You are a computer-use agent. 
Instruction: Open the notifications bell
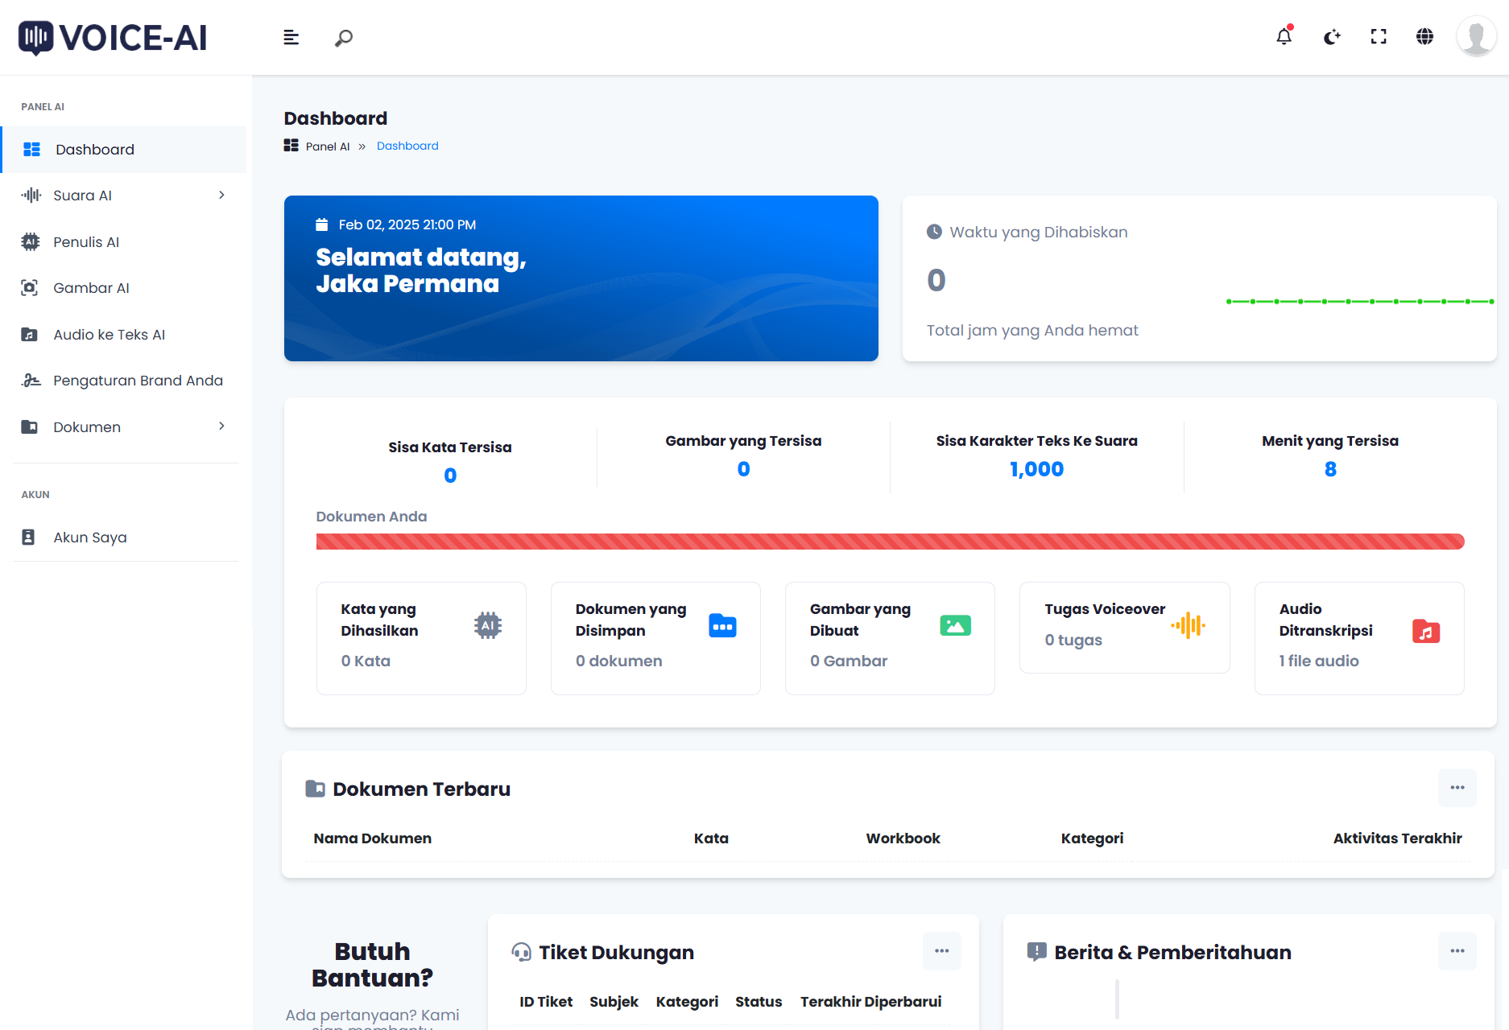tap(1284, 37)
